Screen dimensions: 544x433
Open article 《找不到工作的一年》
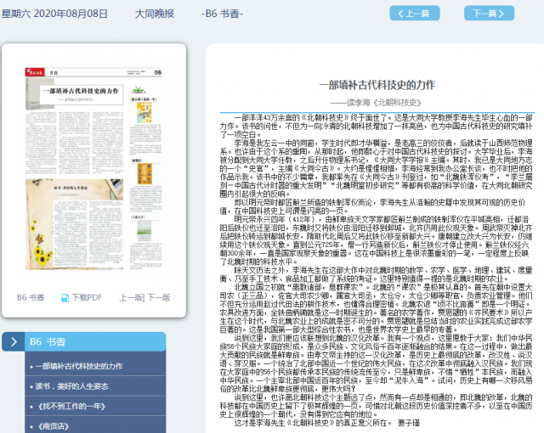pyautogui.click(x=71, y=407)
